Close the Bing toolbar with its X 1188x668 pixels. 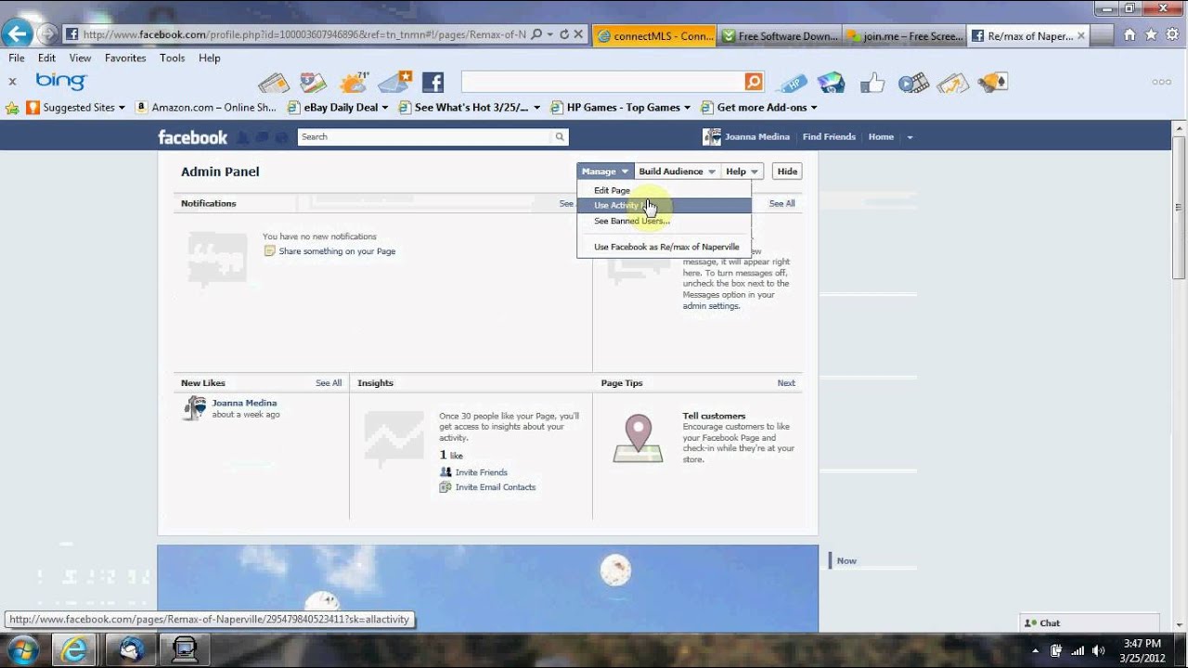pos(12,82)
